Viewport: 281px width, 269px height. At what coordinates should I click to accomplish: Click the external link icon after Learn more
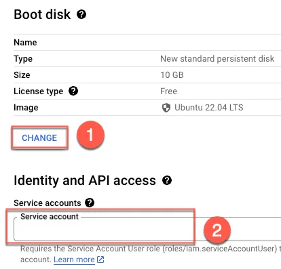click(x=100, y=260)
